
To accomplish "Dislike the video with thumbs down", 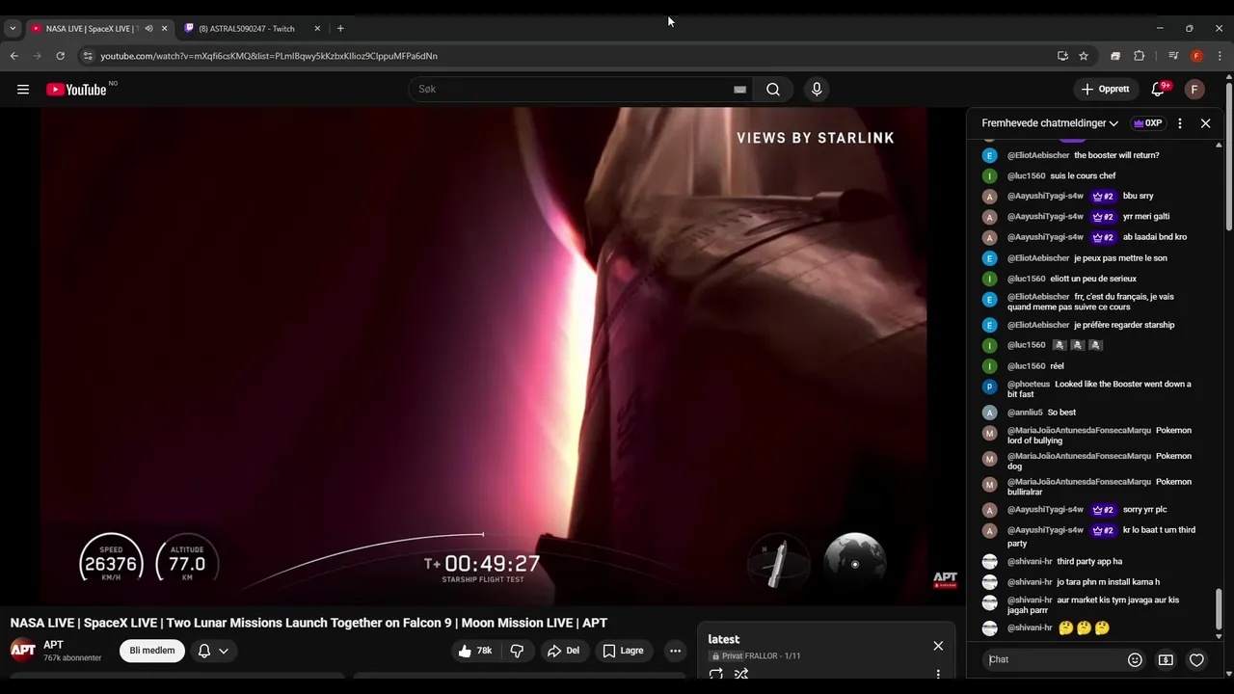I will coord(517,651).
